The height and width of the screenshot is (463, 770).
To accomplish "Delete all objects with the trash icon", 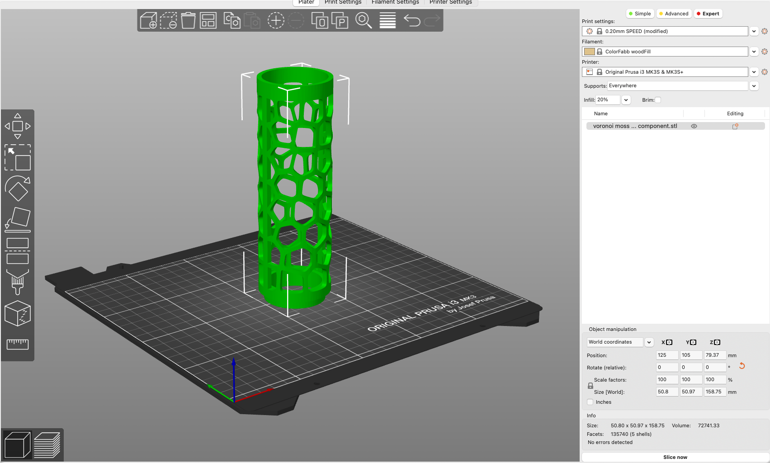I will point(189,20).
